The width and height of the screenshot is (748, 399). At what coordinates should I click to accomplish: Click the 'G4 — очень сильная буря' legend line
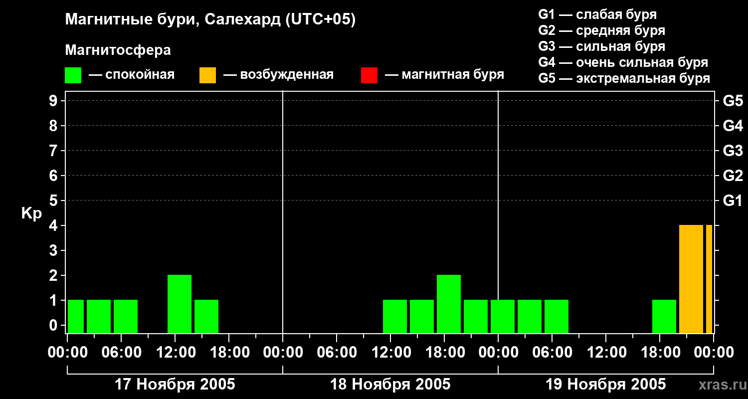[623, 62]
